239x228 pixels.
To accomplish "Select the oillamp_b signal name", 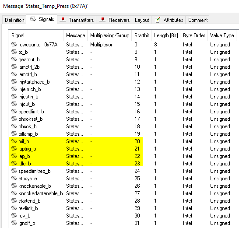I will click(x=28, y=134).
